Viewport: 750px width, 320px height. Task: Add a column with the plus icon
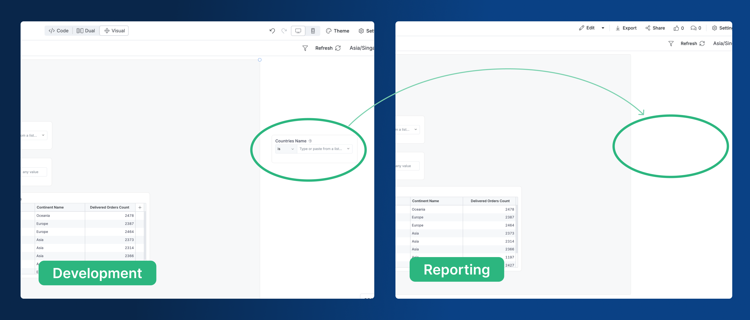click(140, 208)
